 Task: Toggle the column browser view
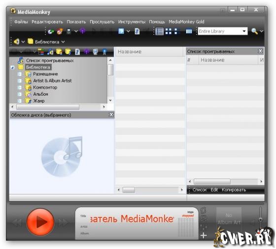click(x=189, y=32)
